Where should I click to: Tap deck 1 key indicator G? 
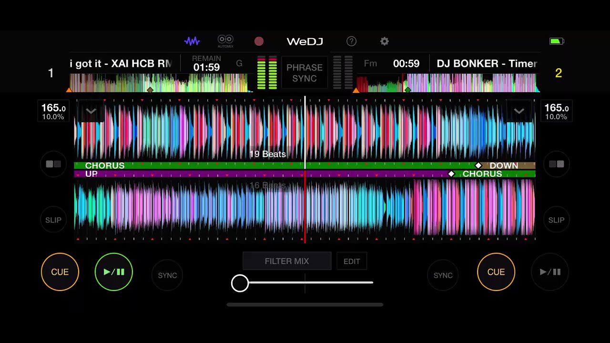[239, 63]
